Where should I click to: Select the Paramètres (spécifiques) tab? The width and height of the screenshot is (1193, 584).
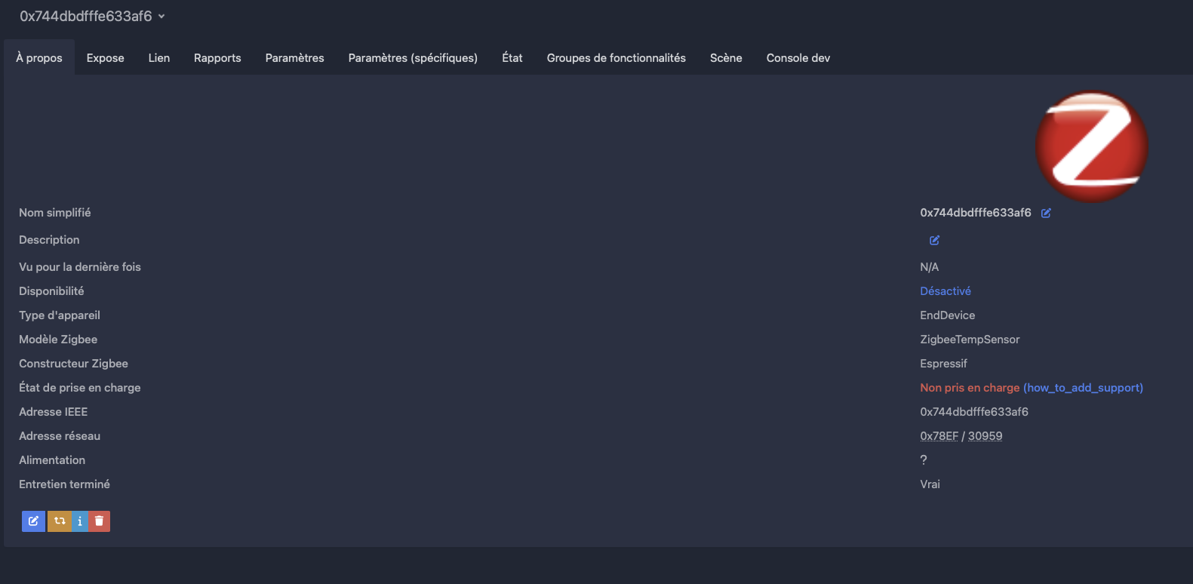(413, 58)
